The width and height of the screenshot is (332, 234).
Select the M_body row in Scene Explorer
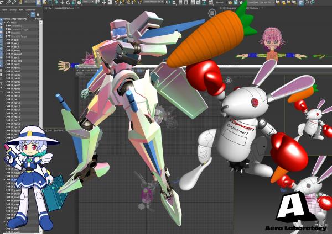point(21,40)
